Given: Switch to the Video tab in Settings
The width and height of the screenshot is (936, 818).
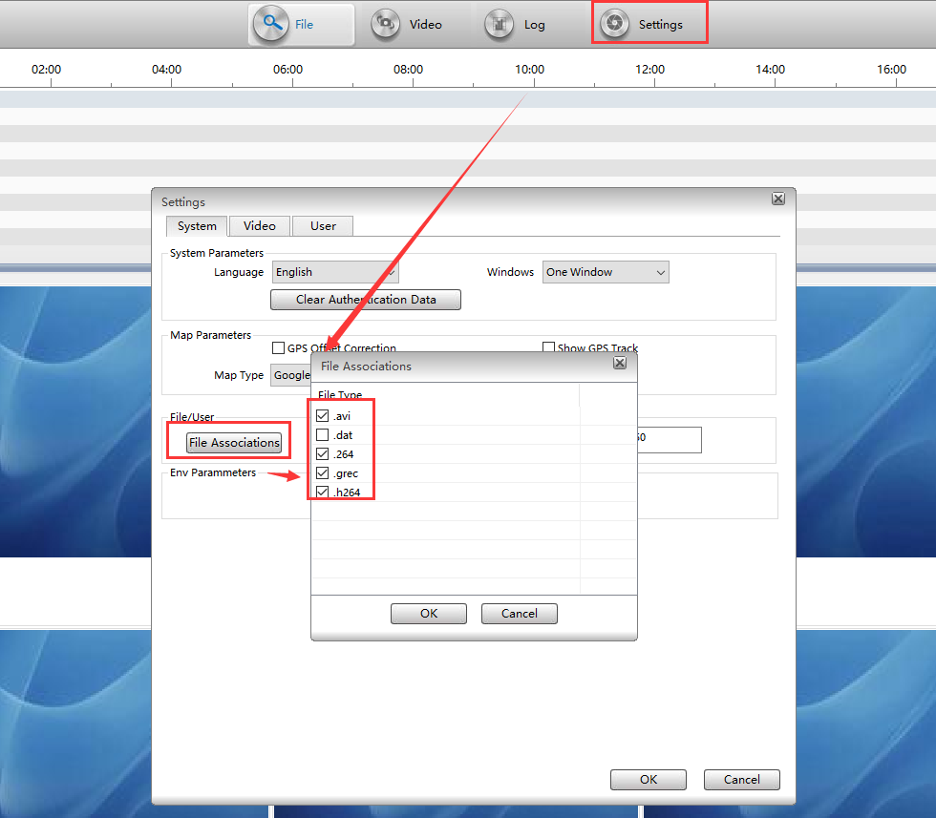Looking at the screenshot, I should (260, 226).
